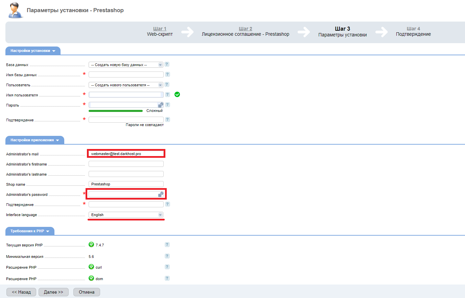Screen dimensions: 465x298
Task: Open help for Пользователь dropdown
Action: coord(167,84)
